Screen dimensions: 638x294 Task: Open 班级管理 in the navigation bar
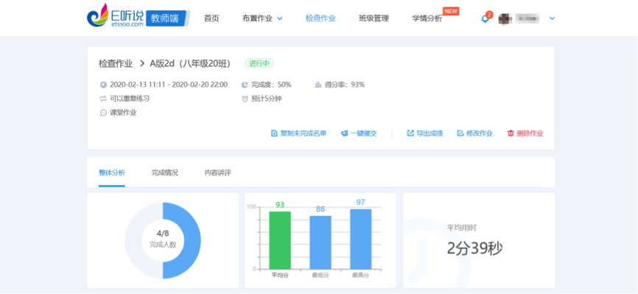click(374, 18)
